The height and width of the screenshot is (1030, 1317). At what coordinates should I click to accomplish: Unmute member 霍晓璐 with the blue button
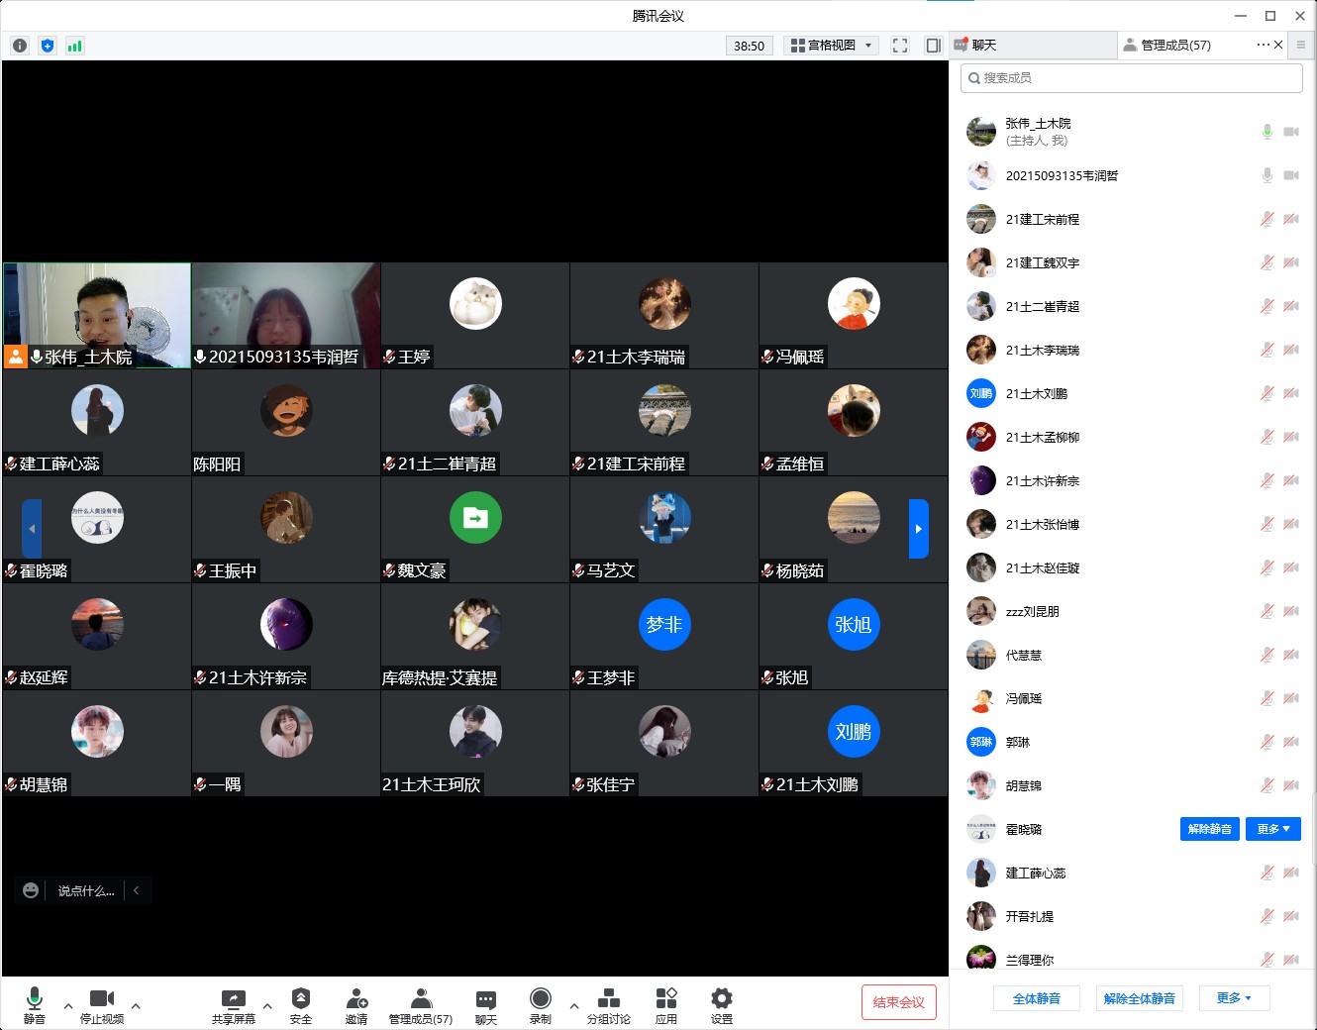click(1209, 829)
